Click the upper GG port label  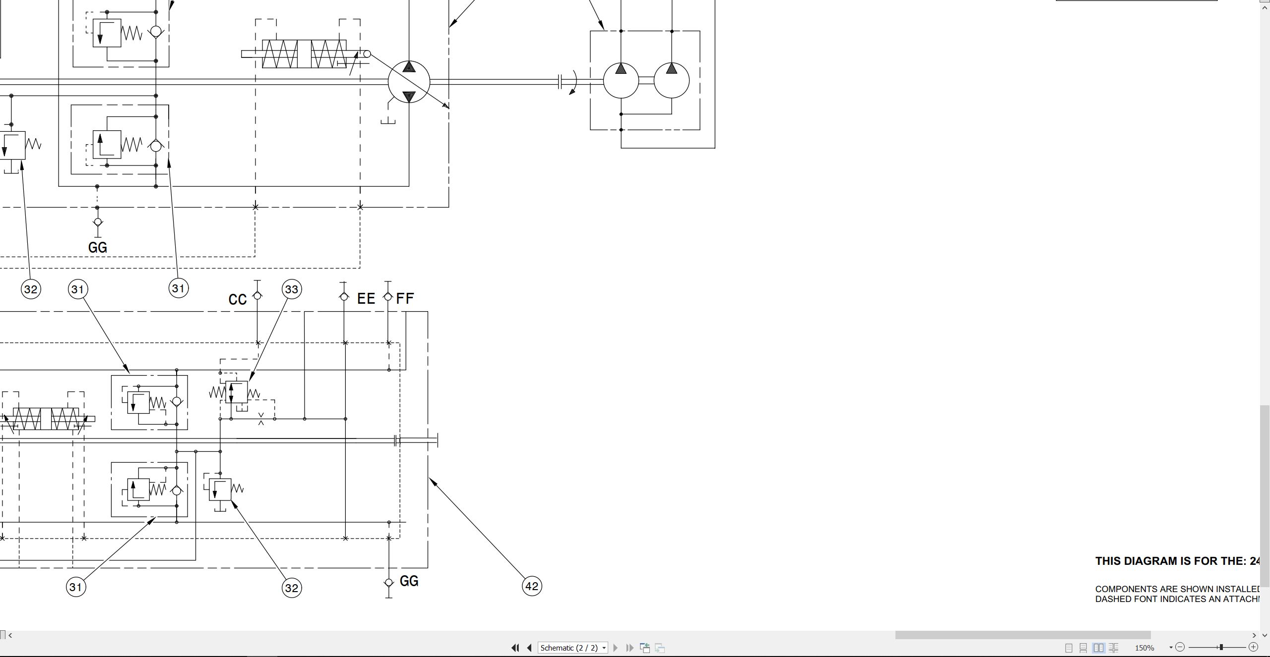click(98, 247)
